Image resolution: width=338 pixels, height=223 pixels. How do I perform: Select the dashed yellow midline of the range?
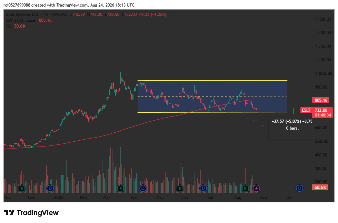(212, 96)
